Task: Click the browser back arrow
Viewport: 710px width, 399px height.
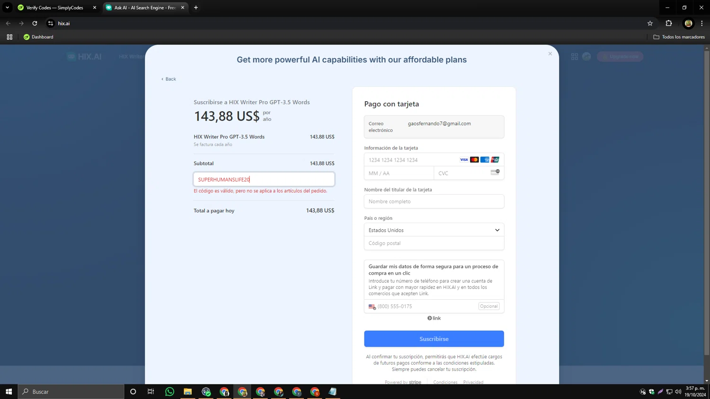Action: click(8, 23)
